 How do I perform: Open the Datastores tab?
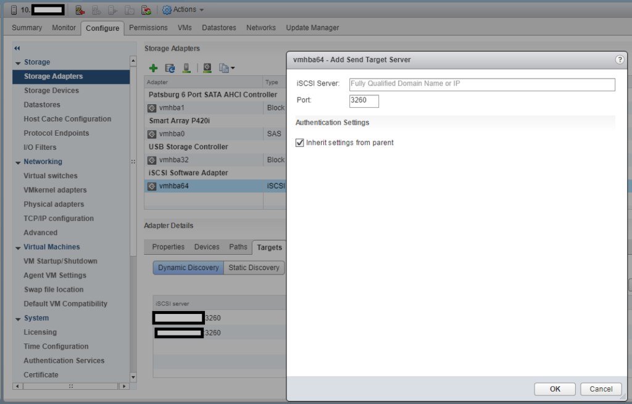point(218,28)
